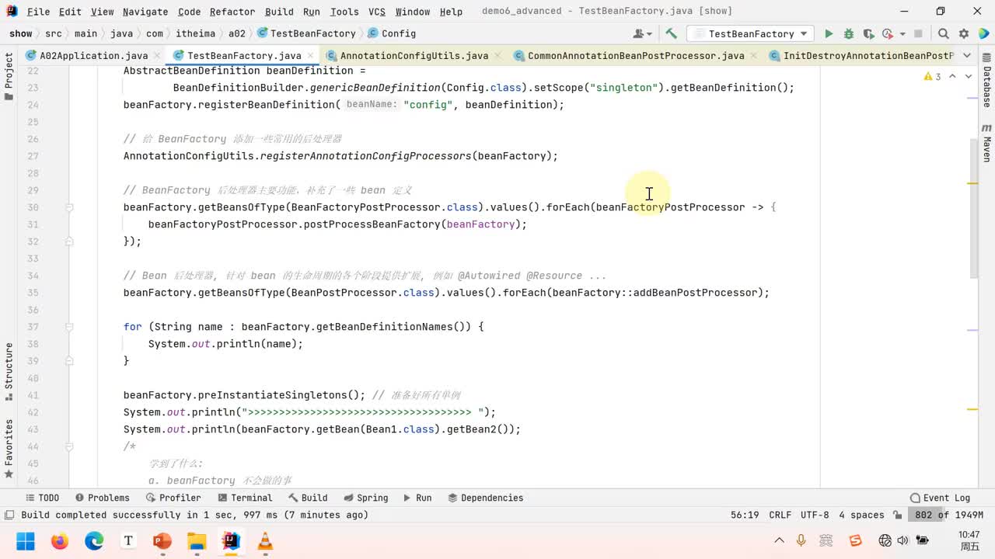
Task: Open the Maven side panel
Action: pyautogui.click(x=987, y=143)
